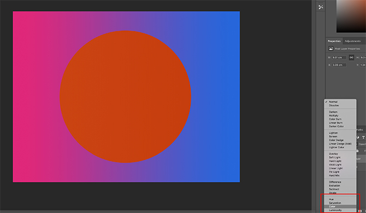Pick a shade in the color picker field

click(351, 16)
